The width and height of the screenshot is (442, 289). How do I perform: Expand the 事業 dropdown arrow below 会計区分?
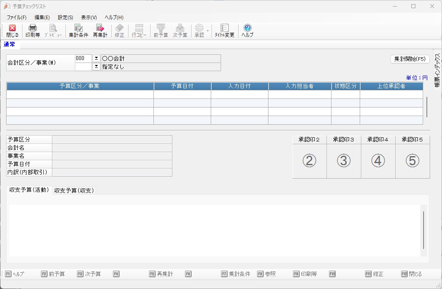point(97,67)
